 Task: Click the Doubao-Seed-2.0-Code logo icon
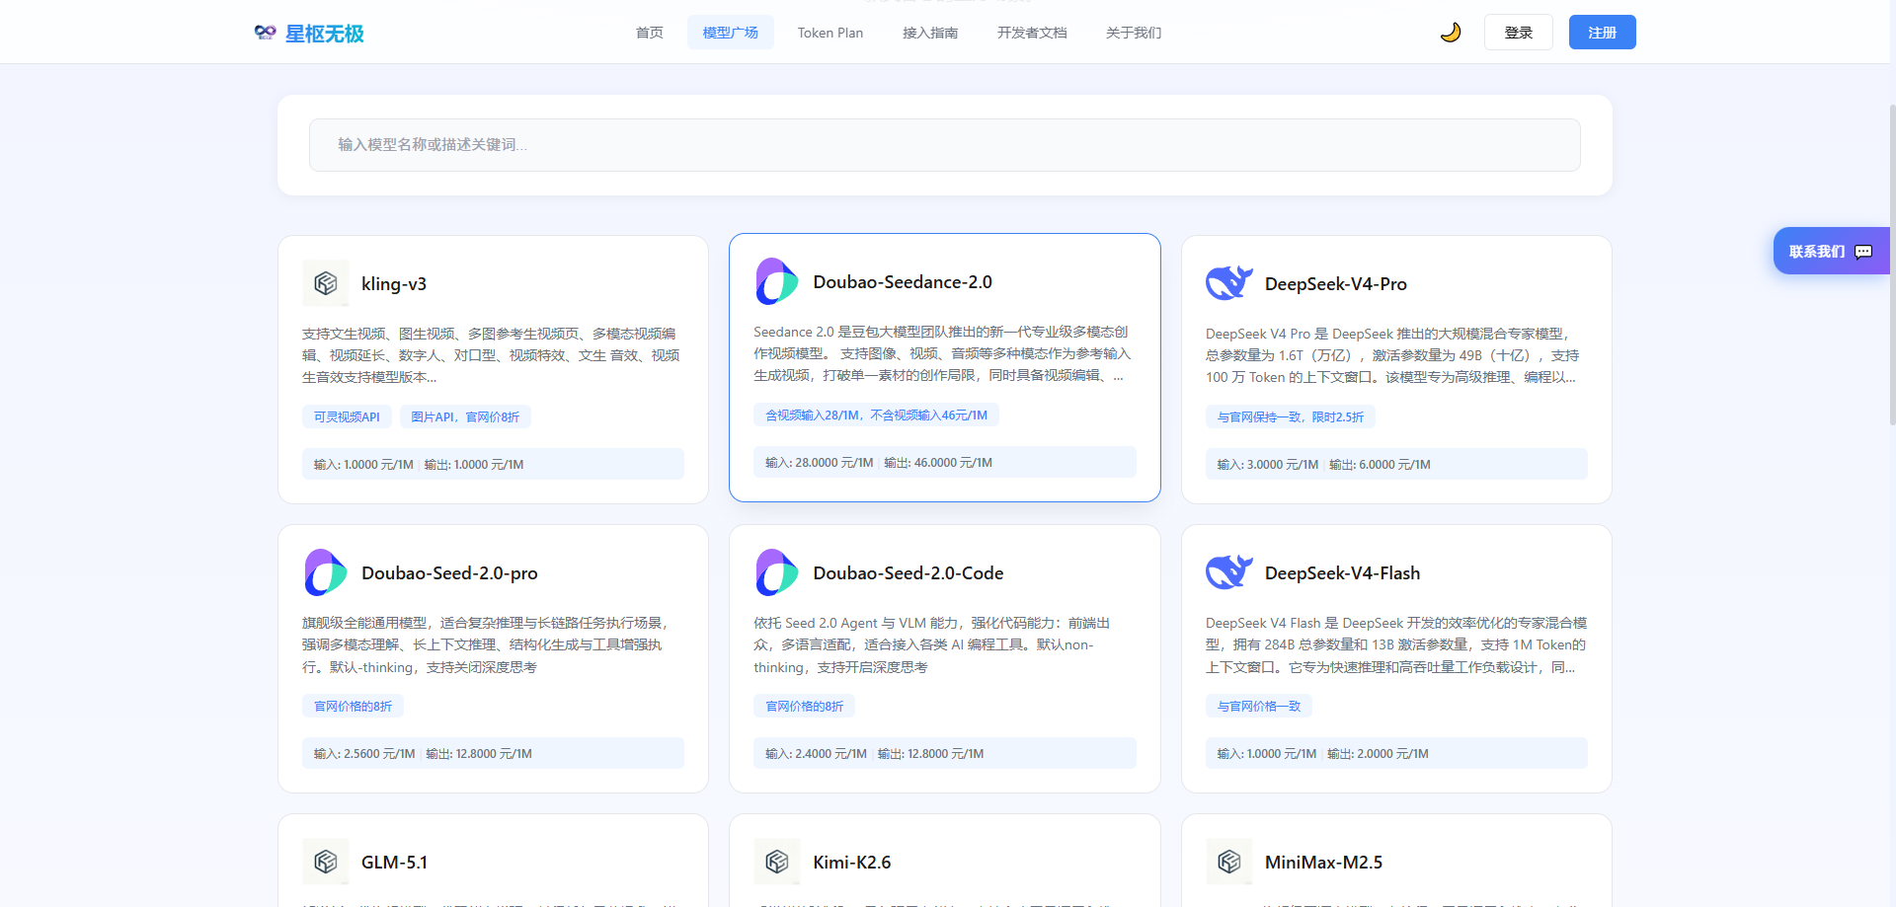(777, 572)
